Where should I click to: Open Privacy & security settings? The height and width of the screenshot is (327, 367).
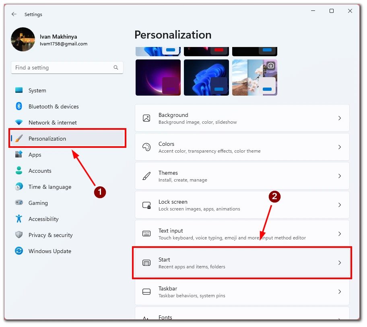(x=67, y=235)
